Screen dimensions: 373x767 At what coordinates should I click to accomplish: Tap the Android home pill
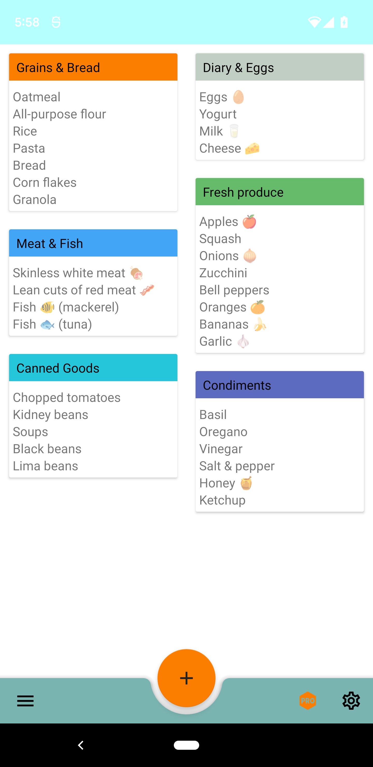[x=186, y=745]
